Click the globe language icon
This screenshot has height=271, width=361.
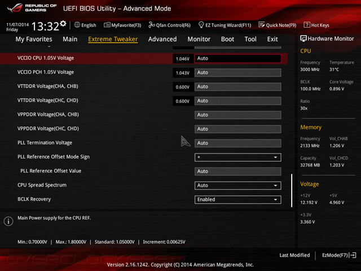pos(77,25)
